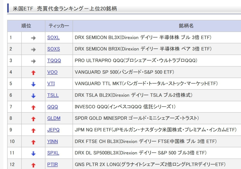Open the QQQ ticker link
The width and height of the screenshot is (241, 169).
tap(53, 107)
